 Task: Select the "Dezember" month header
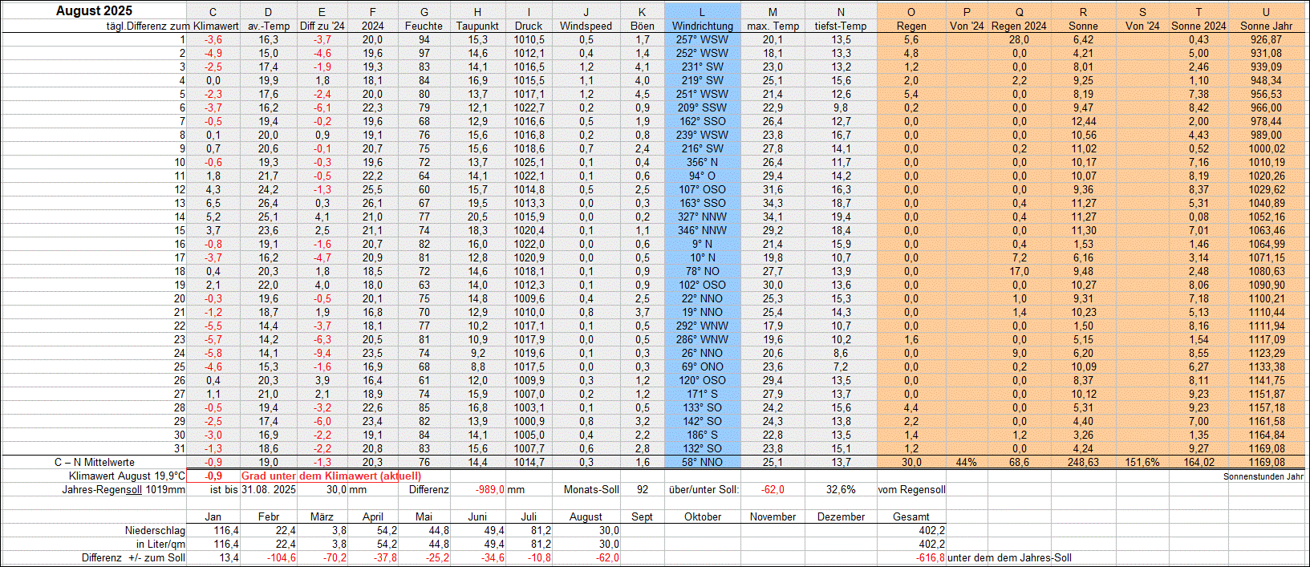(x=841, y=516)
